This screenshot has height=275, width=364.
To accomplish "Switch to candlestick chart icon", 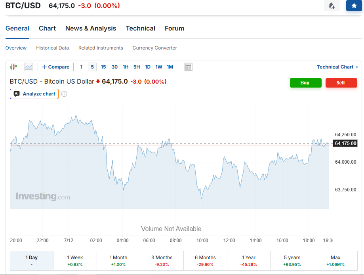I will [x=14, y=67].
